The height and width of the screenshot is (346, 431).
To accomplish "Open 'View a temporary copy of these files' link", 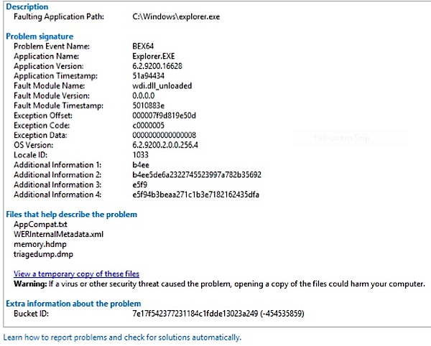I will pos(76,273).
